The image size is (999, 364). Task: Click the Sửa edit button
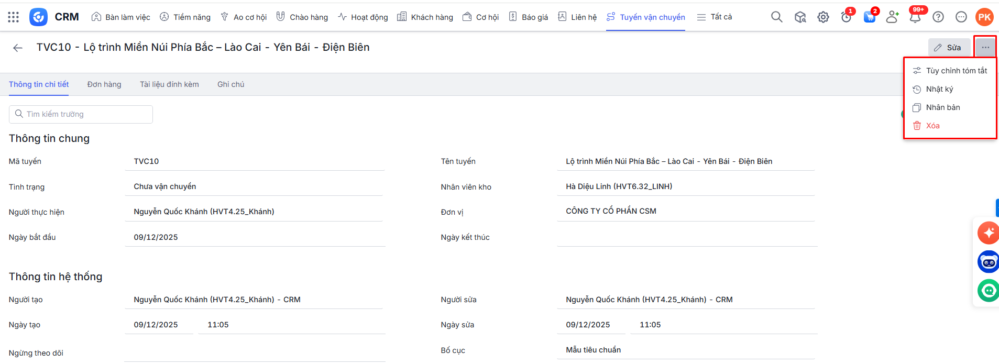(x=948, y=48)
